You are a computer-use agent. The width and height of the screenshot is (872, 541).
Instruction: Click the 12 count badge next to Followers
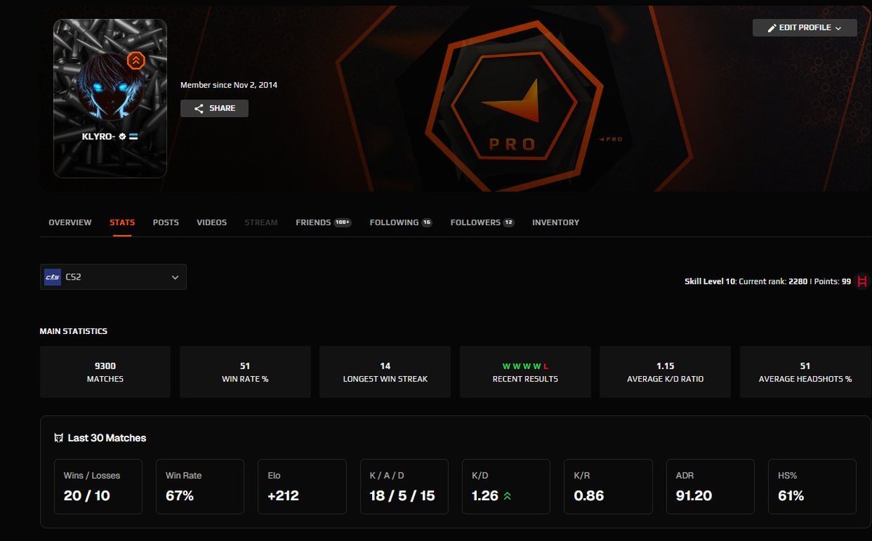pyautogui.click(x=509, y=222)
